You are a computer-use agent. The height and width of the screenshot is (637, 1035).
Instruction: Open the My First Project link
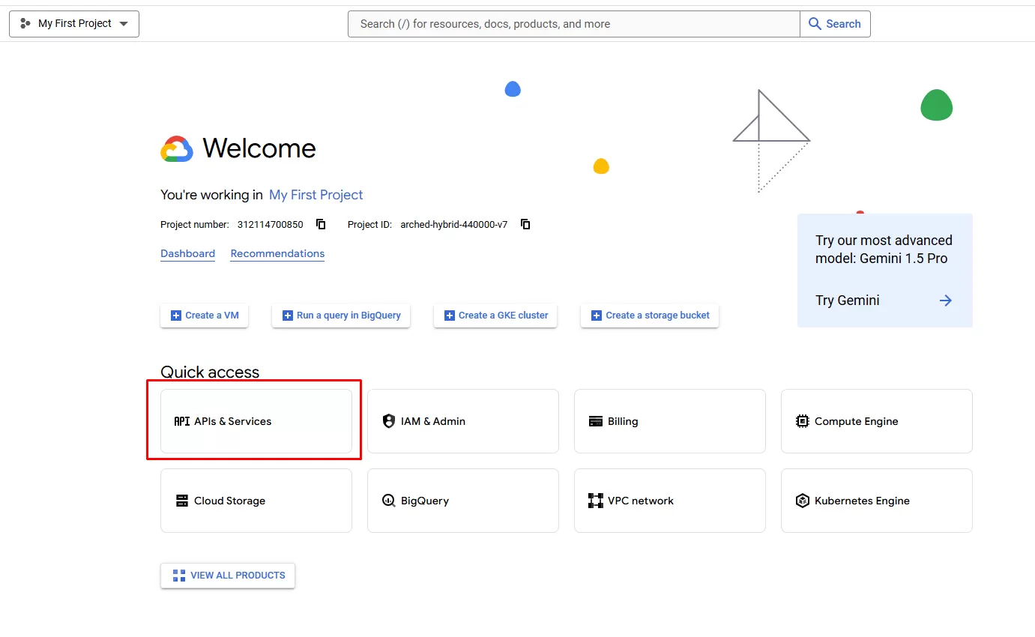coord(316,195)
